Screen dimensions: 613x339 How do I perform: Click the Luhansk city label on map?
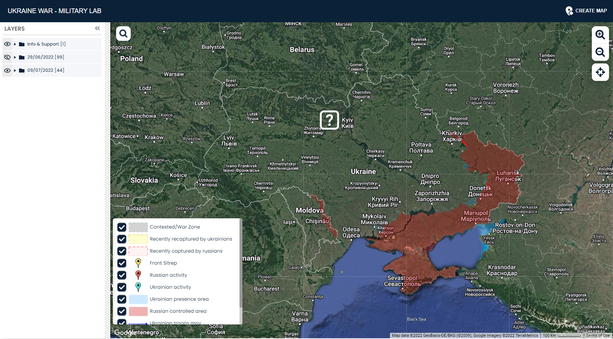point(508,176)
